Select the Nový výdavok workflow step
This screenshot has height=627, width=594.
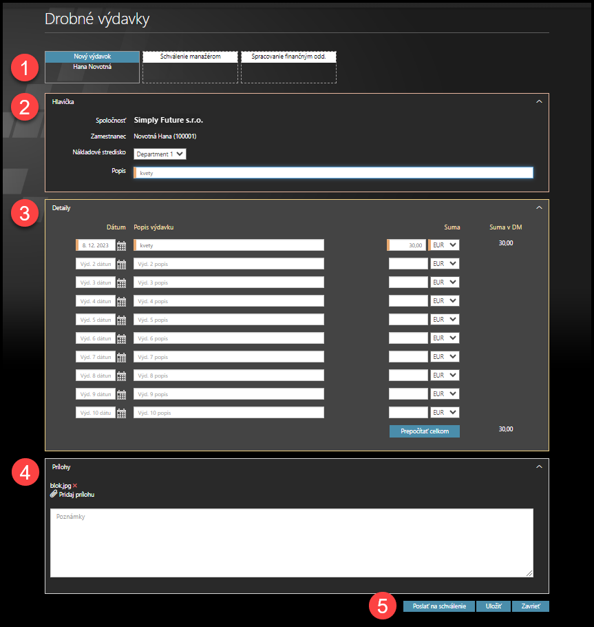tap(92, 56)
